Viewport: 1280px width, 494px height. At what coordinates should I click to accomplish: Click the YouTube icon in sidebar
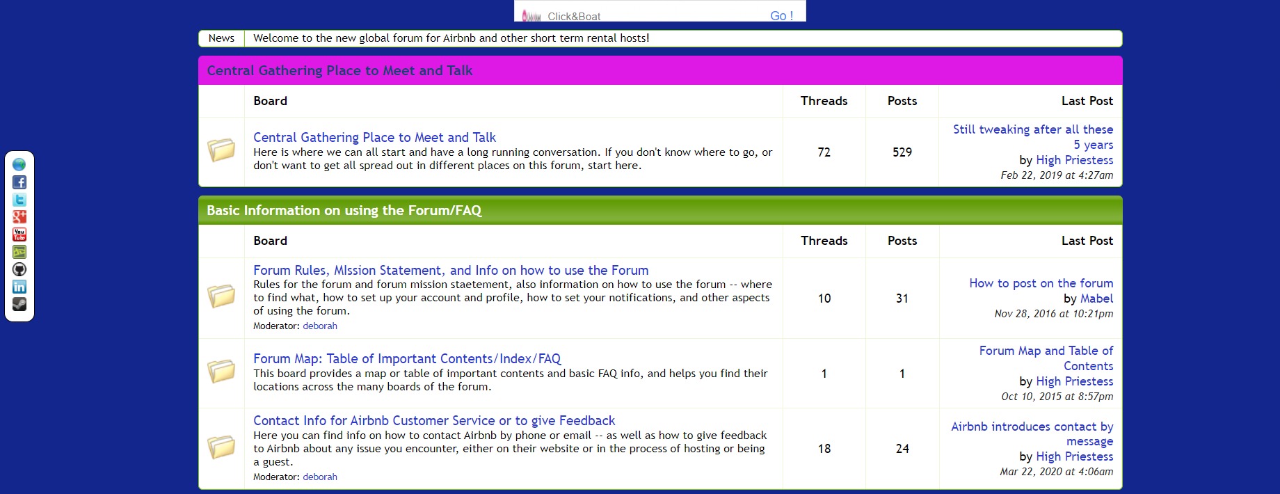[19, 234]
